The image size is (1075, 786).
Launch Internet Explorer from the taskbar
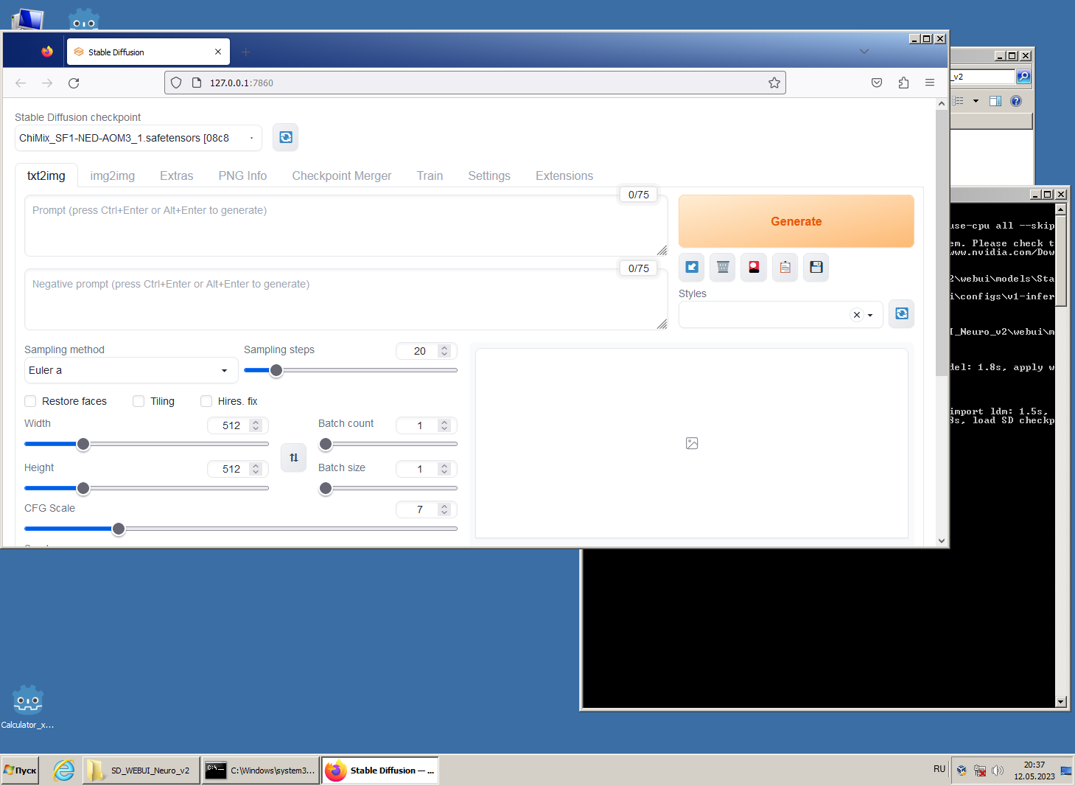point(64,771)
